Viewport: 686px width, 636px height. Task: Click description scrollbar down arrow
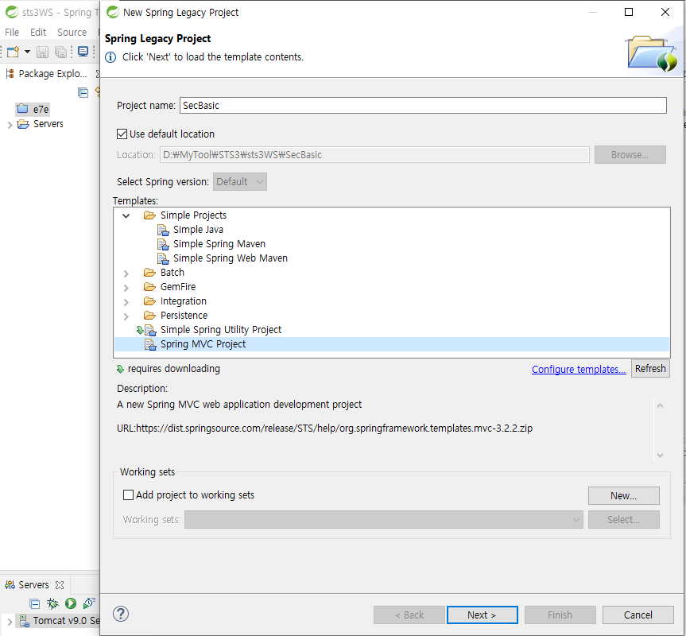661,456
